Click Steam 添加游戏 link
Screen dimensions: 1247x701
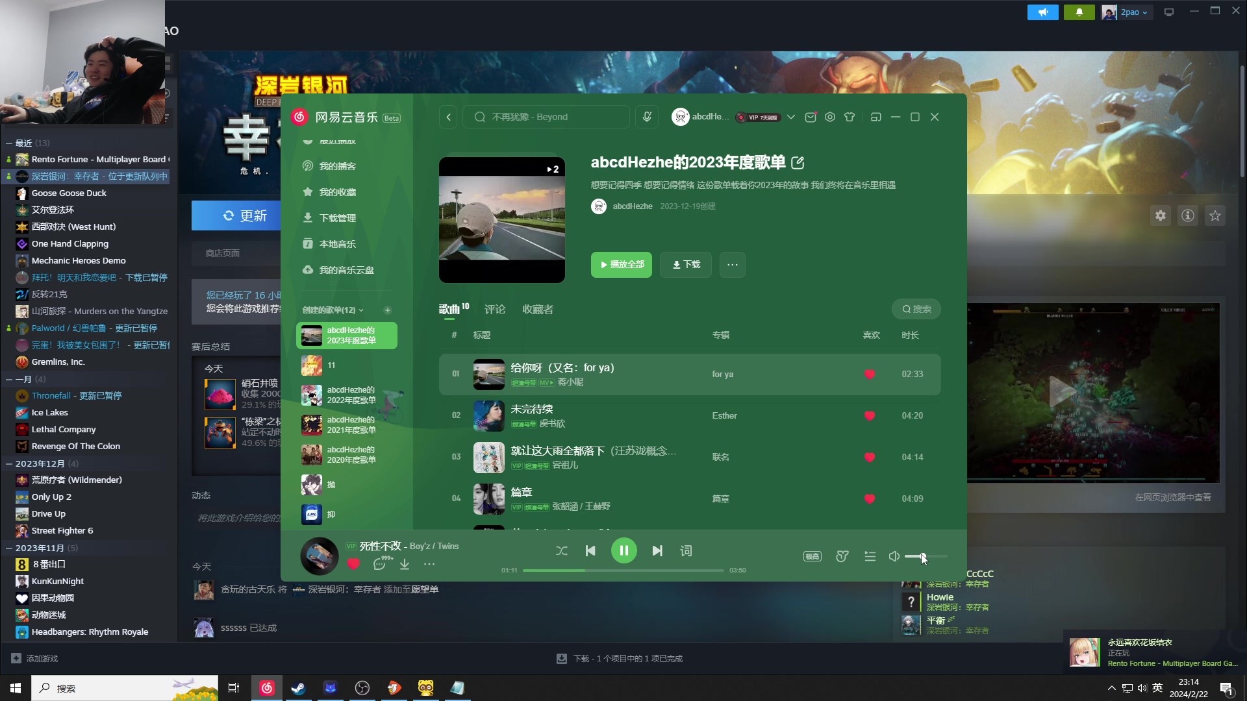[35, 658]
